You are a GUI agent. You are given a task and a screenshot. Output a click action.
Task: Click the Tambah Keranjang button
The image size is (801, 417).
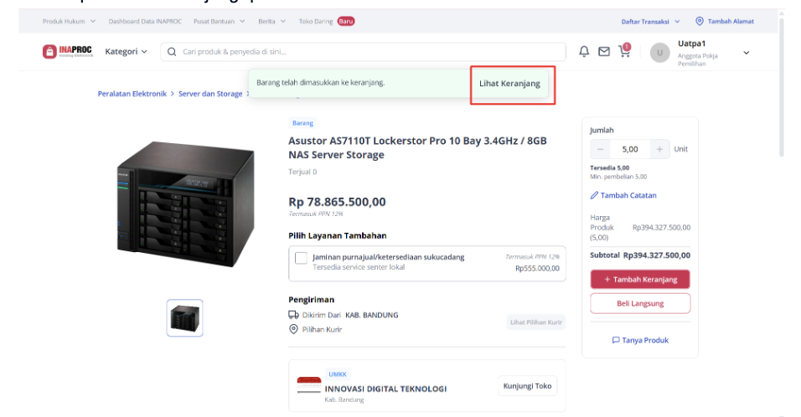(x=640, y=279)
